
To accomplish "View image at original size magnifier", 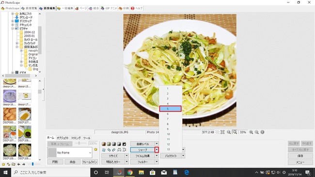I will click(x=229, y=132).
